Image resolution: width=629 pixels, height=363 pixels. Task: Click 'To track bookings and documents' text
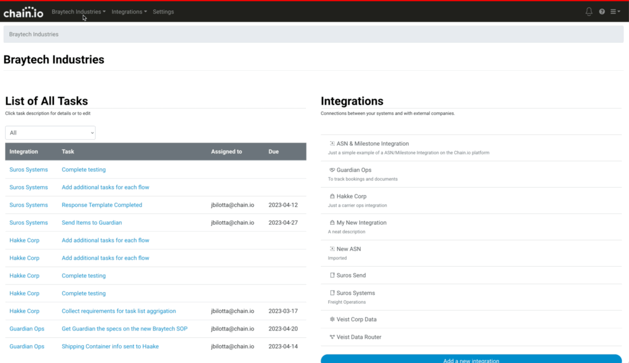[363, 179]
